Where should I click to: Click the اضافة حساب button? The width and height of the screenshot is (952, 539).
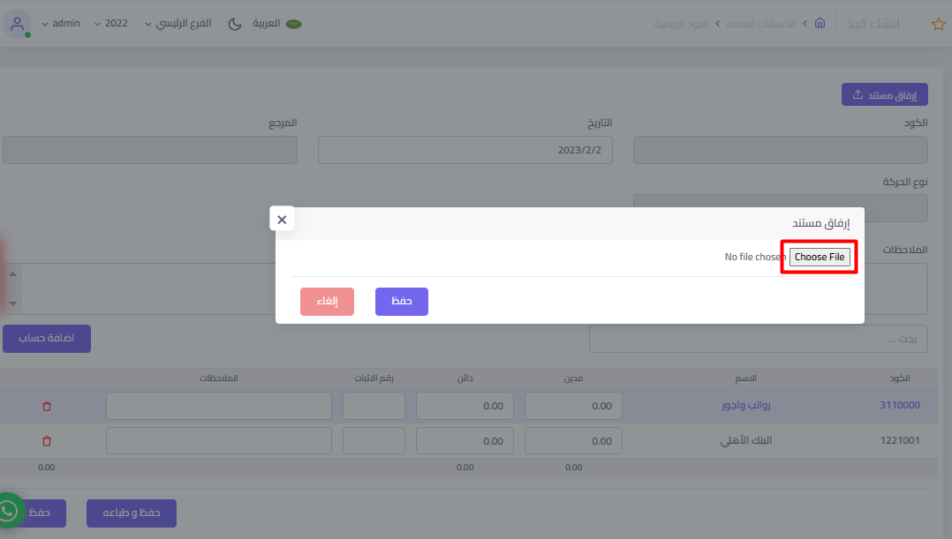(47, 339)
